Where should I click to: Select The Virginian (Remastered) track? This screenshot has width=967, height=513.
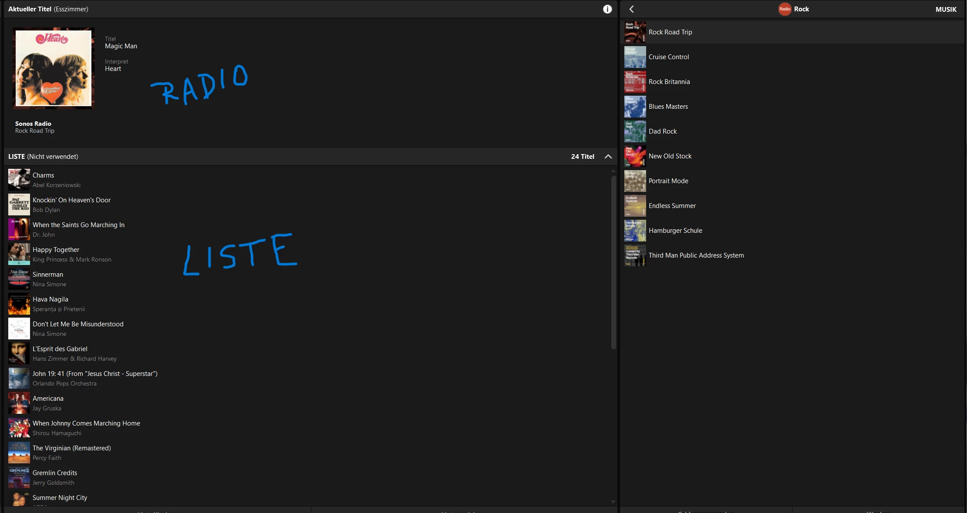[308, 453]
